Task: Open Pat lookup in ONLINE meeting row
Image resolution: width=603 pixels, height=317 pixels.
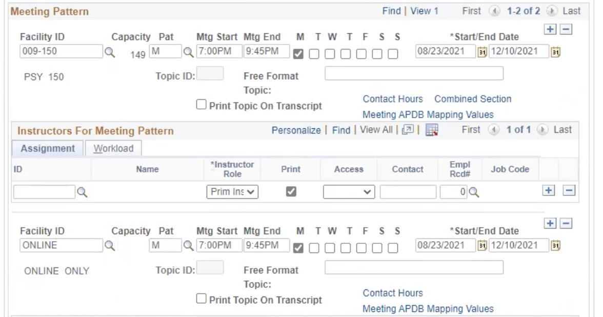Action: (x=188, y=246)
